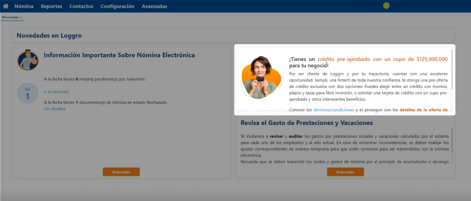Open the Contactos menu
Screen dimensions: 471x201
pos(81,6)
